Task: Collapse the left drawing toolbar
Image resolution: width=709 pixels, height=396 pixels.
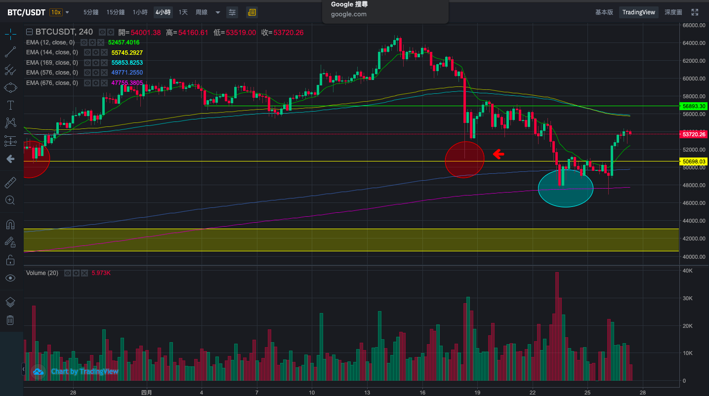Action: tap(23, 369)
